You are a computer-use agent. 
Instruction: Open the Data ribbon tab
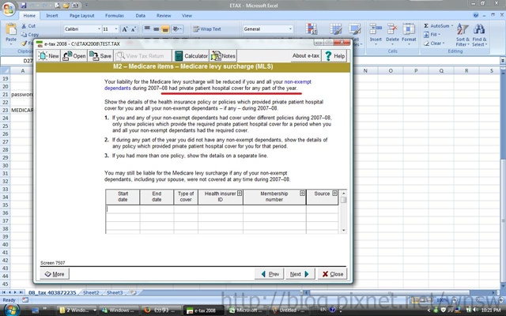[141, 16]
